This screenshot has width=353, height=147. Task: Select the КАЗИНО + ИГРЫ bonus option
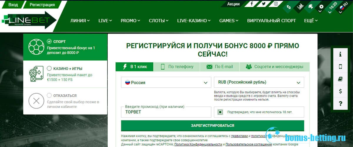pos(49,68)
